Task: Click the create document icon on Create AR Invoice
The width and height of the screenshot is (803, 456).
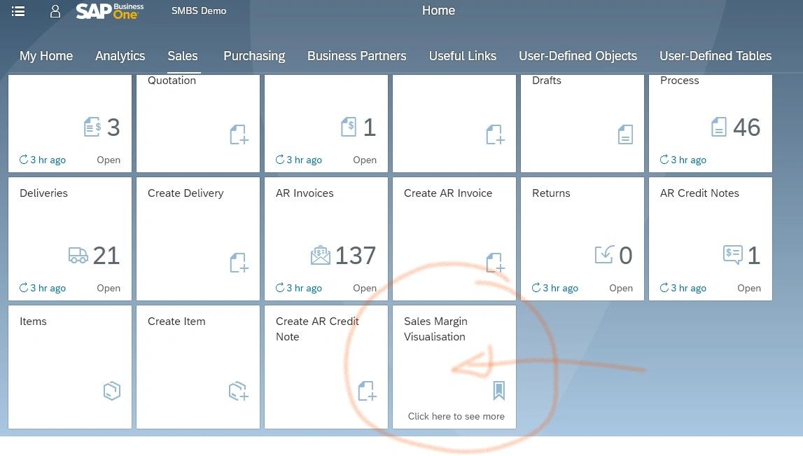Action: 495,263
